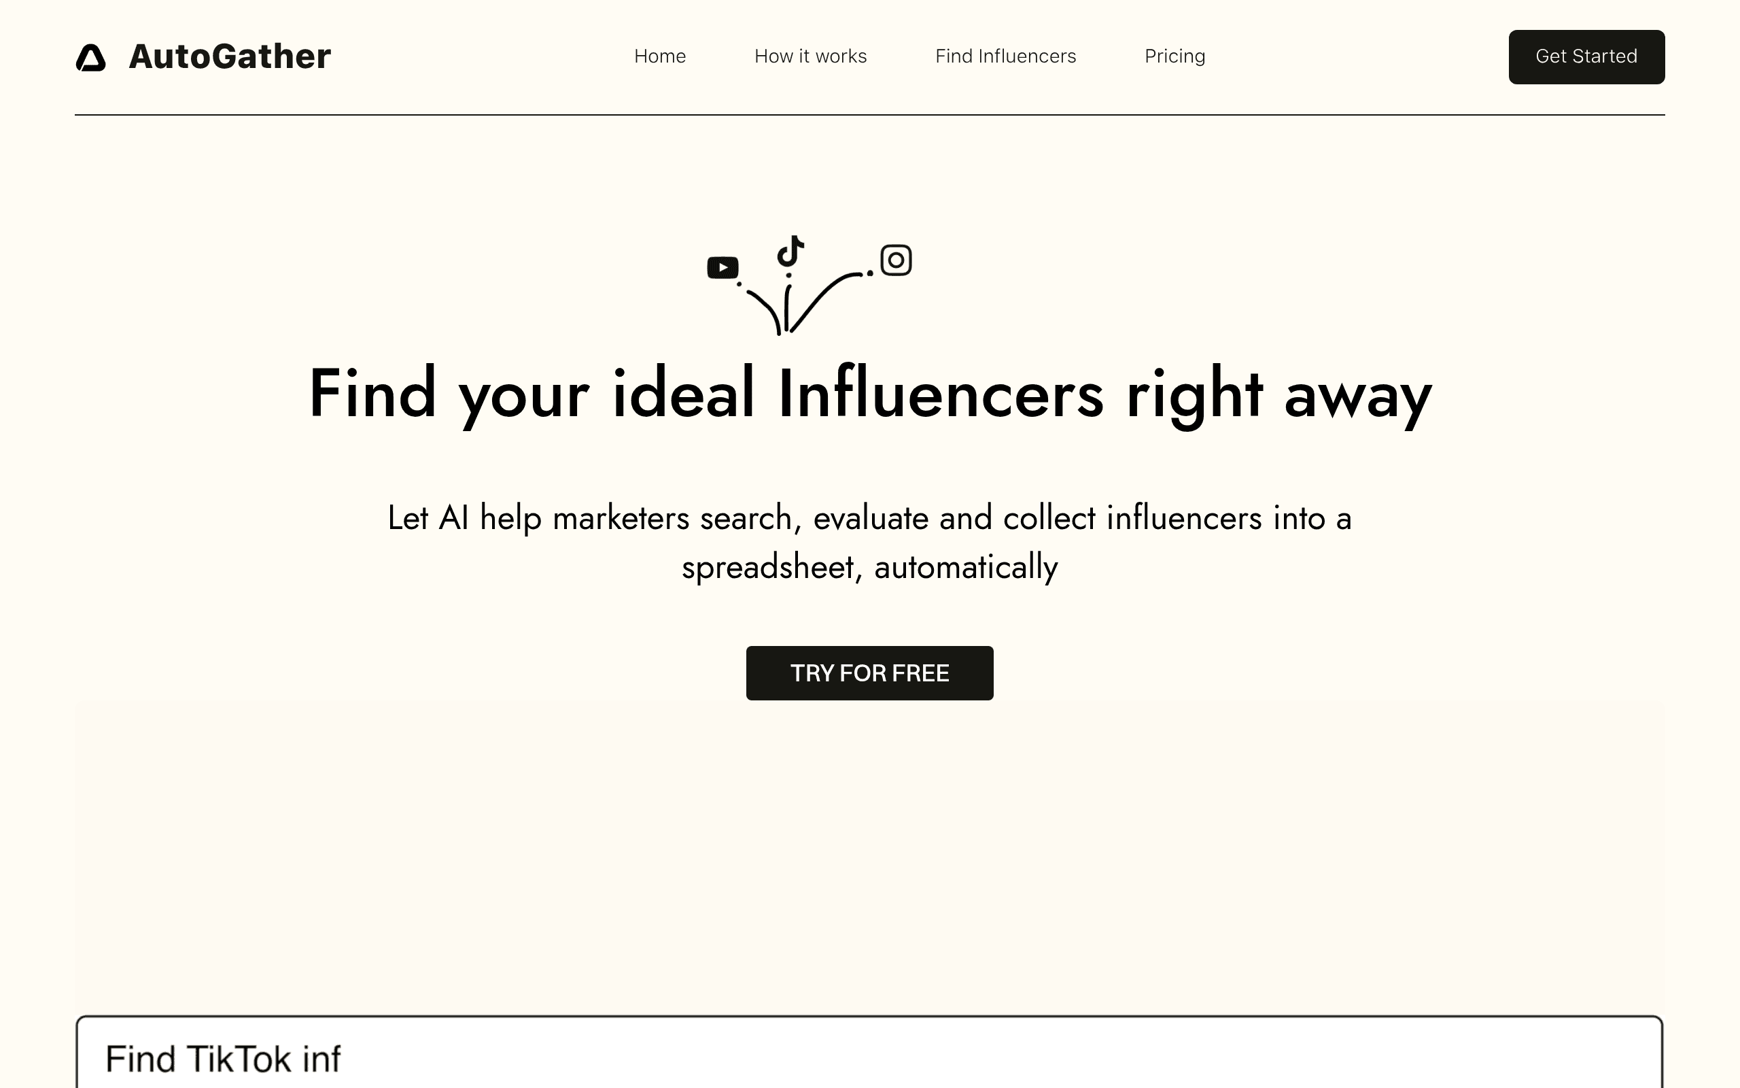
Task: Click the YouTube play icon
Action: [723, 268]
